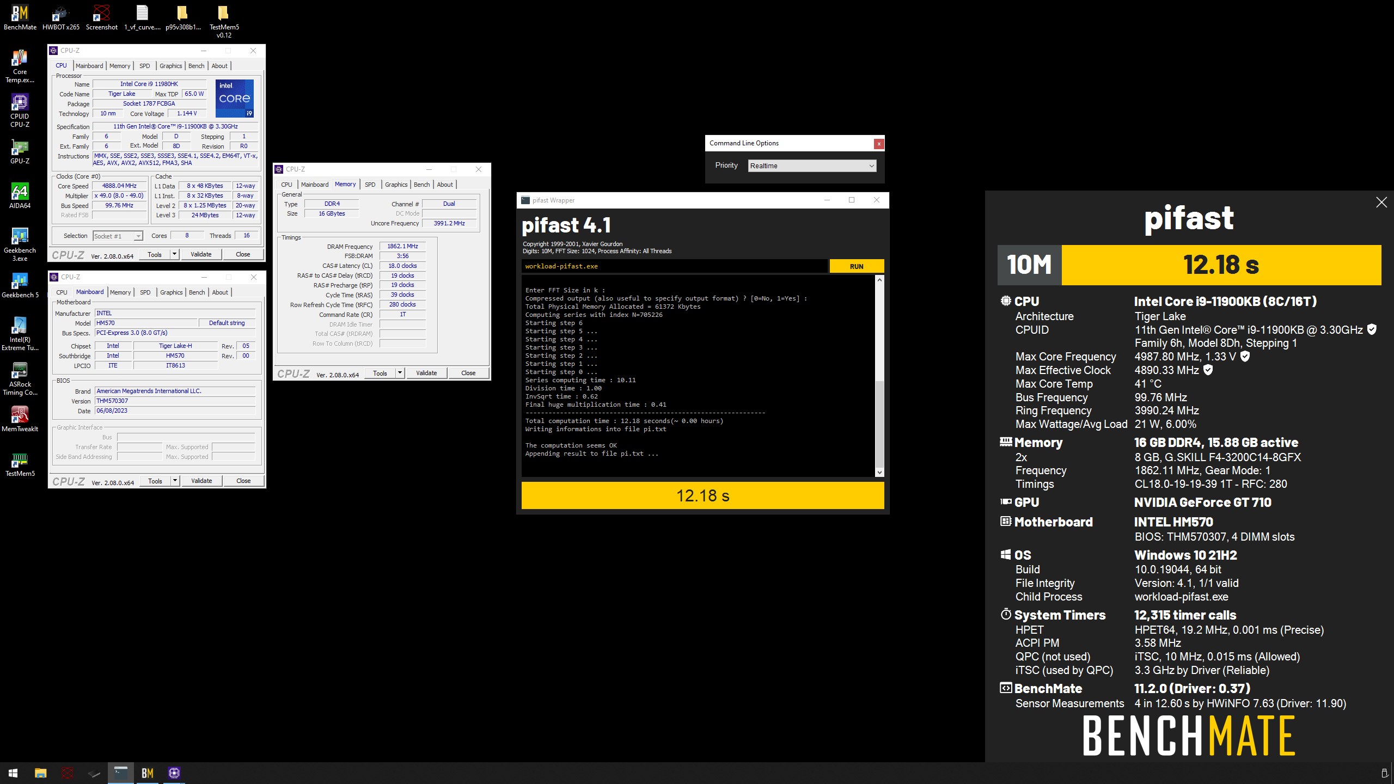Open Graphics tab in CPU-Z Memory window
Viewport: 1394px width, 784px height.
[x=396, y=185]
